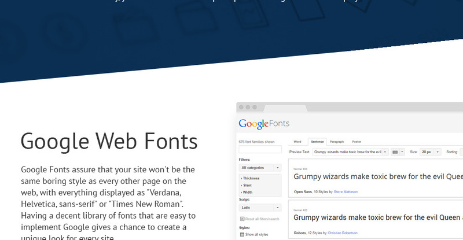The height and width of the screenshot is (240, 463).
Task: Click the "Sorting:" label
Action: 452,152
